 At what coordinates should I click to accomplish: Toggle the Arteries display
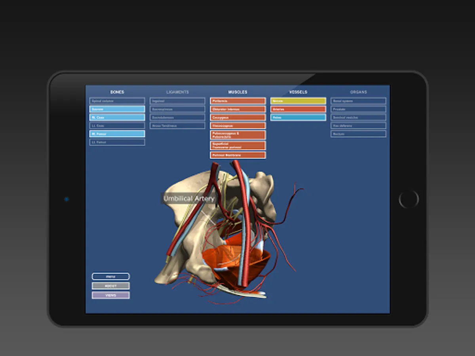[298, 109]
